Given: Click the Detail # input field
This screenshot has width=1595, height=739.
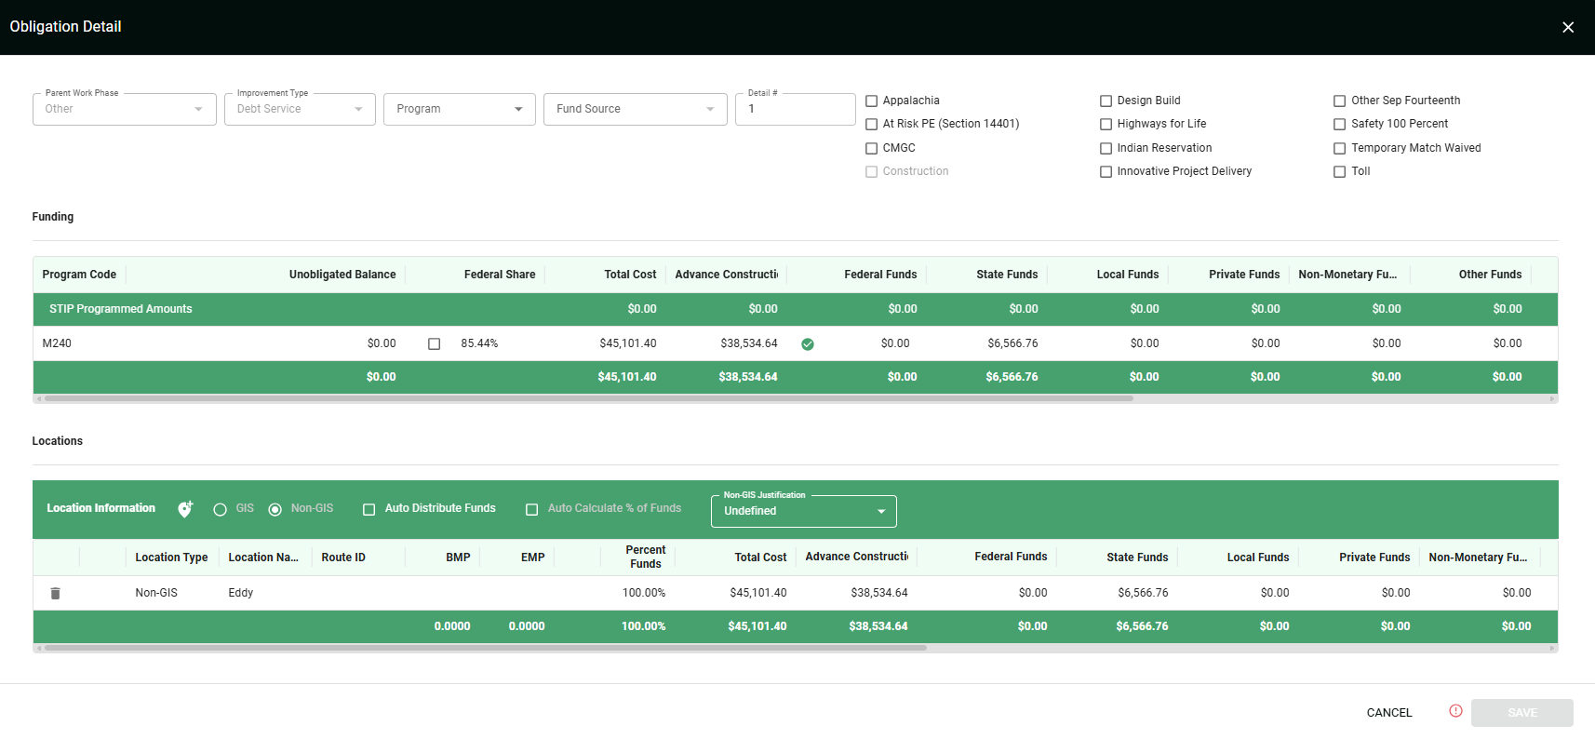Looking at the screenshot, I should 796,109.
